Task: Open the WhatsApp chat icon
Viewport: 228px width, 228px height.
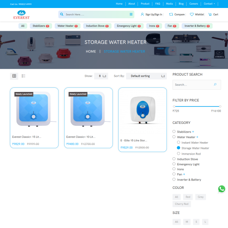Action: coord(222,189)
